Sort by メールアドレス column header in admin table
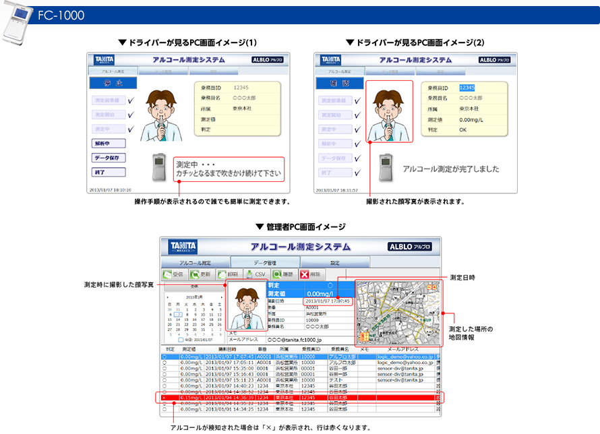This screenshot has width=600, height=434. pyautogui.click(x=403, y=349)
